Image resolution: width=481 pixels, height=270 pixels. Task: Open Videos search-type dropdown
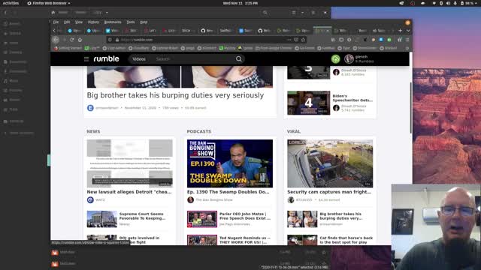point(139,58)
